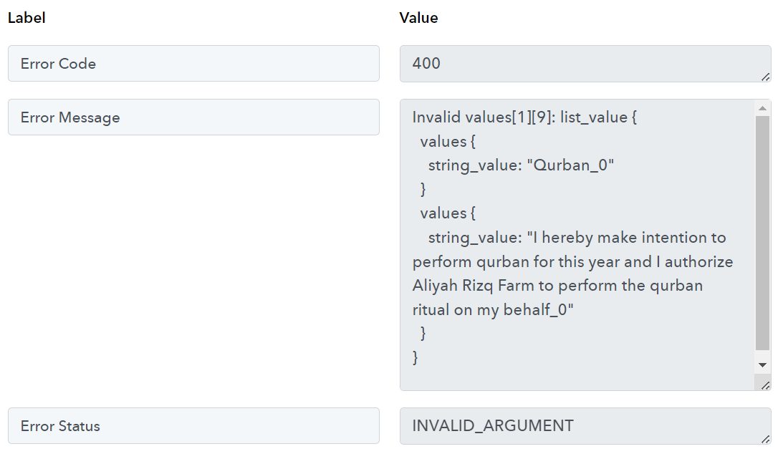Place cursor on the "I hereby make intention" line
Image resolution: width=778 pixels, height=459 pixels.
coord(577,238)
